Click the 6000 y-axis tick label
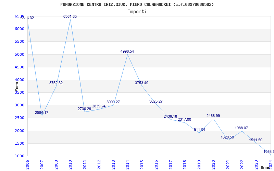 click(x=19, y=29)
